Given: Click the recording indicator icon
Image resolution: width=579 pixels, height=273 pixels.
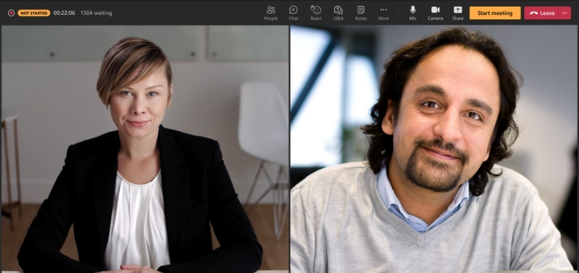Looking at the screenshot, I should pos(11,13).
